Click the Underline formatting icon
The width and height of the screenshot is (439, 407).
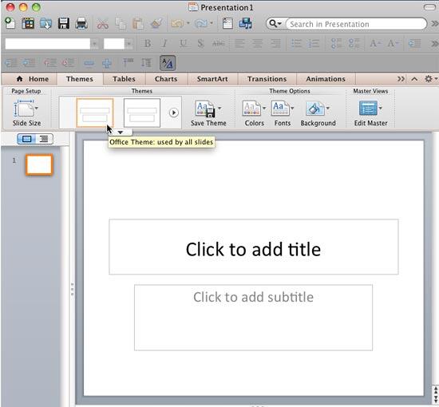pyautogui.click(x=183, y=43)
